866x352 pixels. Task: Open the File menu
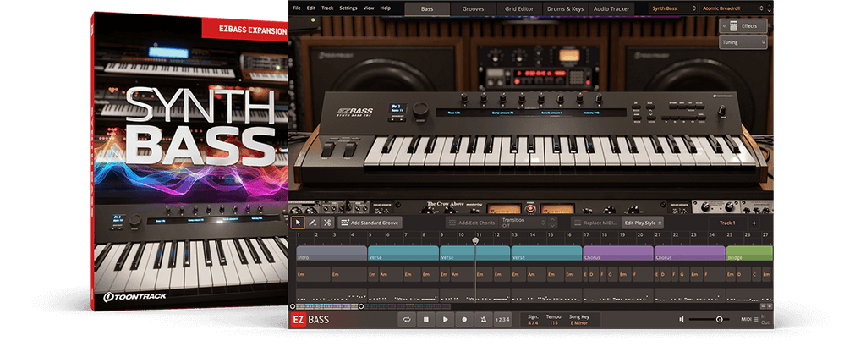tap(297, 8)
